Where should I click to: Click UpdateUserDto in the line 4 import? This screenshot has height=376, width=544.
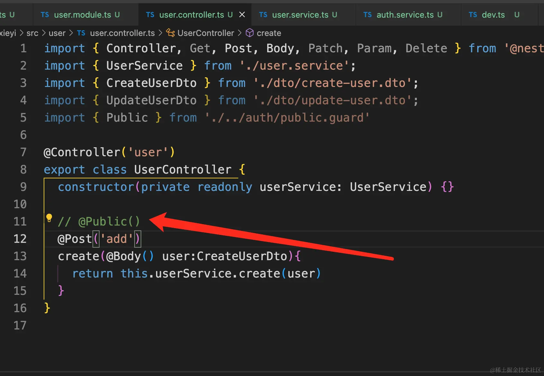point(152,100)
